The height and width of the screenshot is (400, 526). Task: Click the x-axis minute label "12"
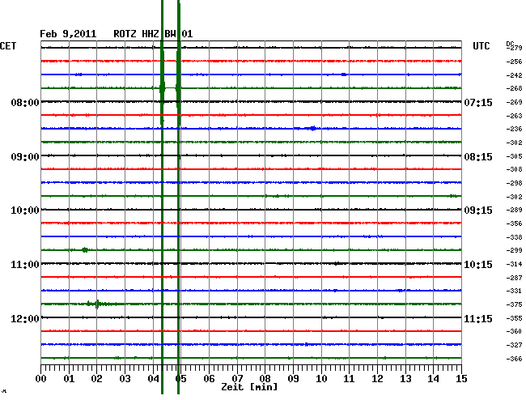click(x=377, y=379)
